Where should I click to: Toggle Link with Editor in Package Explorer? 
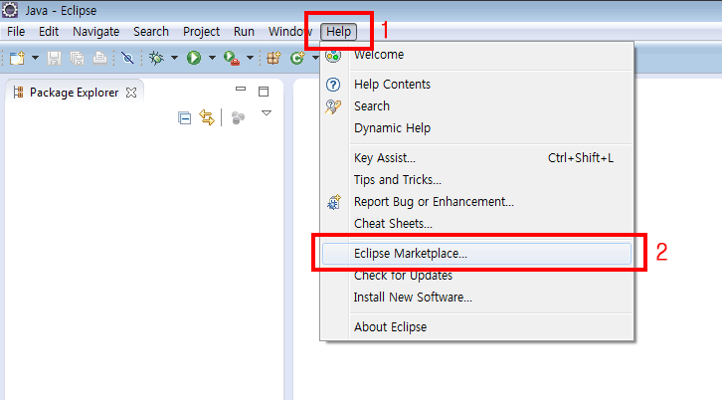[x=207, y=117]
